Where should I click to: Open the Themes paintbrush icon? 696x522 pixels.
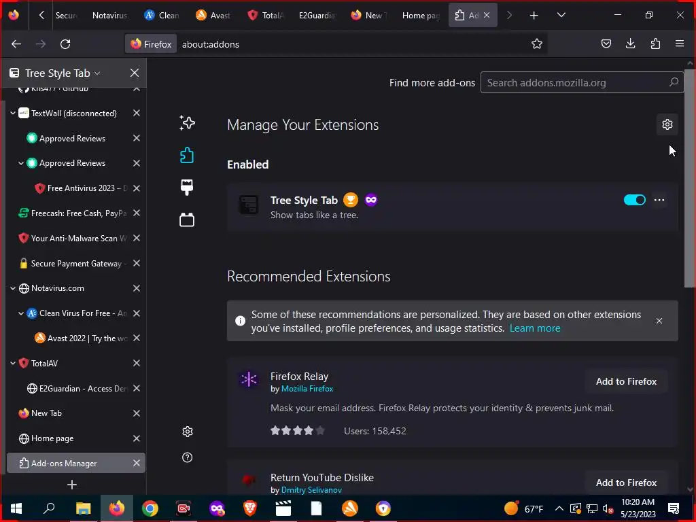(x=187, y=188)
